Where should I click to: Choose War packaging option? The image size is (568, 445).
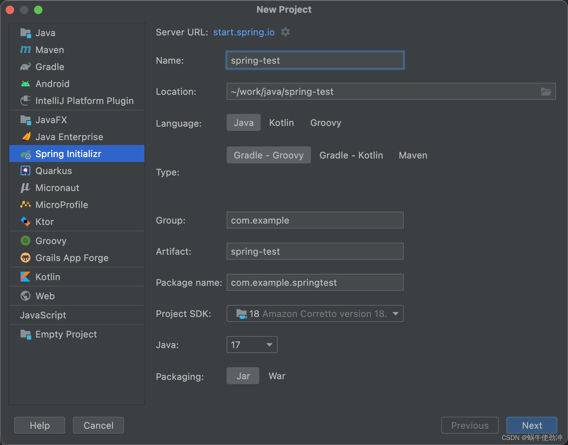pyautogui.click(x=277, y=376)
